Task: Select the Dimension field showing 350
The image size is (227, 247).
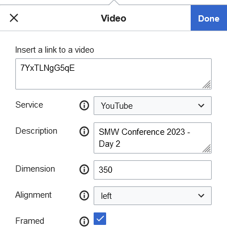Action: (x=153, y=170)
